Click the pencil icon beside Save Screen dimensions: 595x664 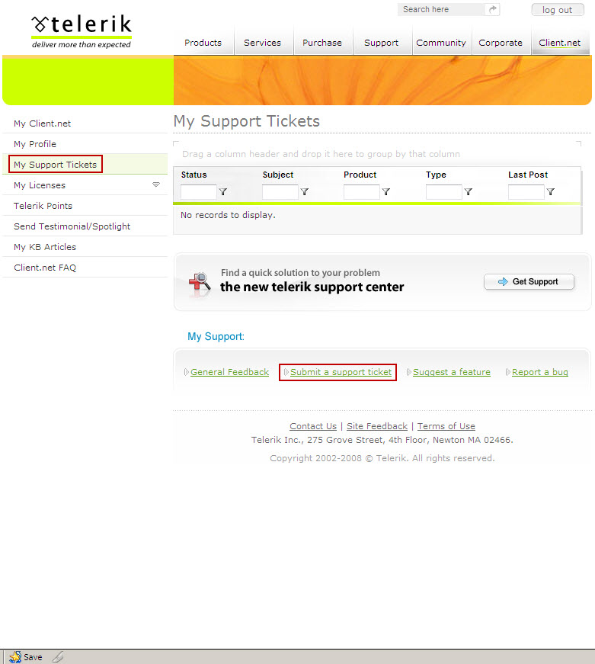pos(58,657)
